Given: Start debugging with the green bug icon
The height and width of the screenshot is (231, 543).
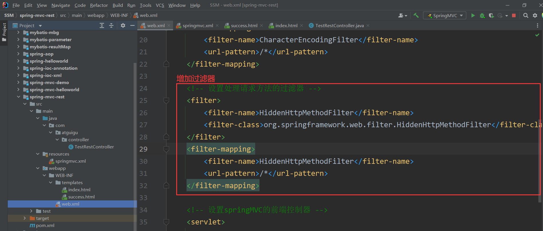Looking at the screenshot, I should coord(482,15).
